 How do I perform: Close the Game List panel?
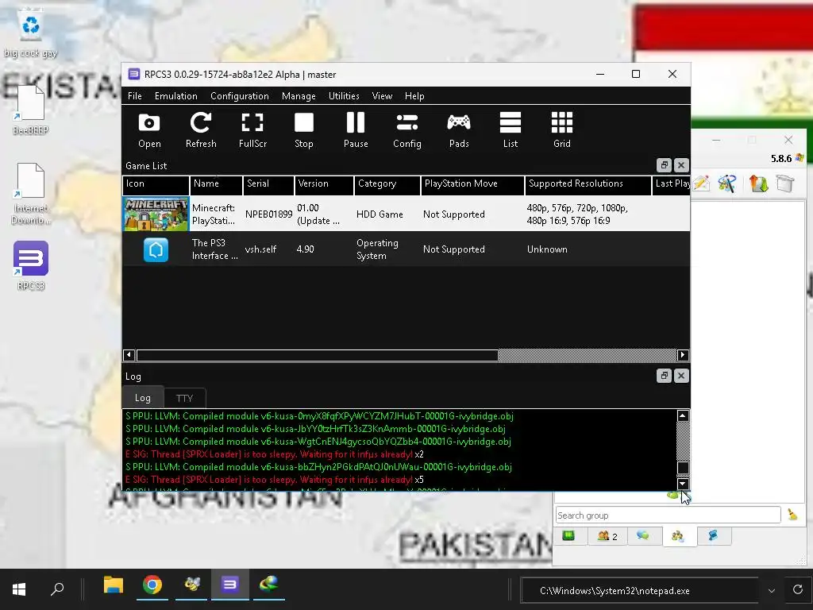[681, 165]
